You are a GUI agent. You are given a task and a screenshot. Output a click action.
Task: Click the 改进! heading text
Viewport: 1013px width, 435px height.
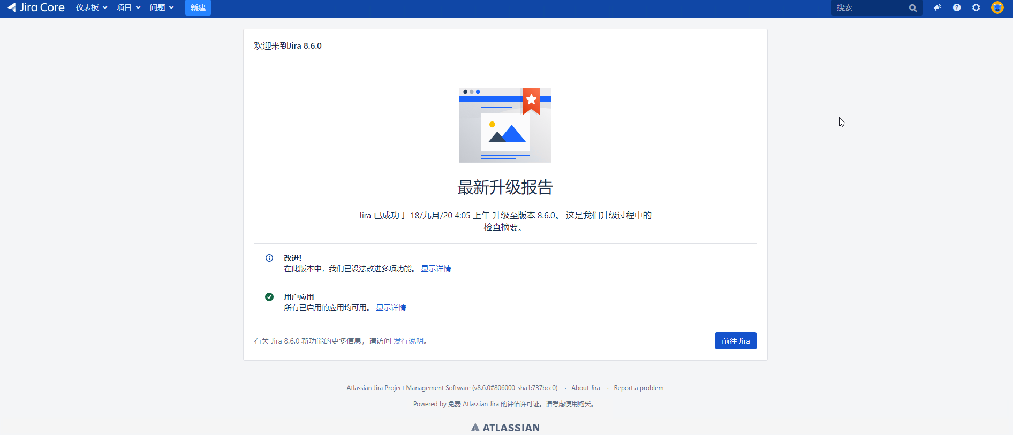click(293, 258)
